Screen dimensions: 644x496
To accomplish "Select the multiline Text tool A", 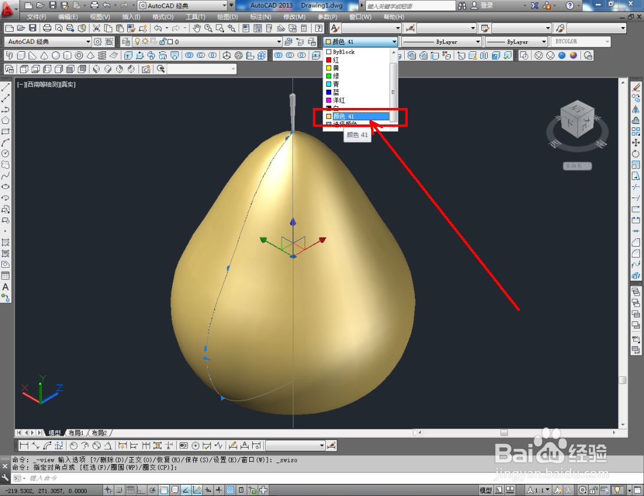I will coord(5,287).
